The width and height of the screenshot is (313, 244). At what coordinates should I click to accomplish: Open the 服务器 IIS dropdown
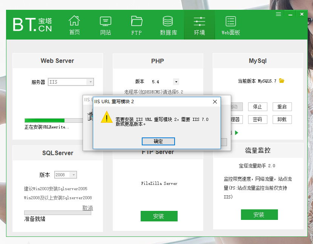[71, 82]
